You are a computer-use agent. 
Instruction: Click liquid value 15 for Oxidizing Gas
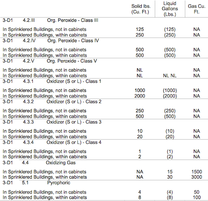[170, 172]
